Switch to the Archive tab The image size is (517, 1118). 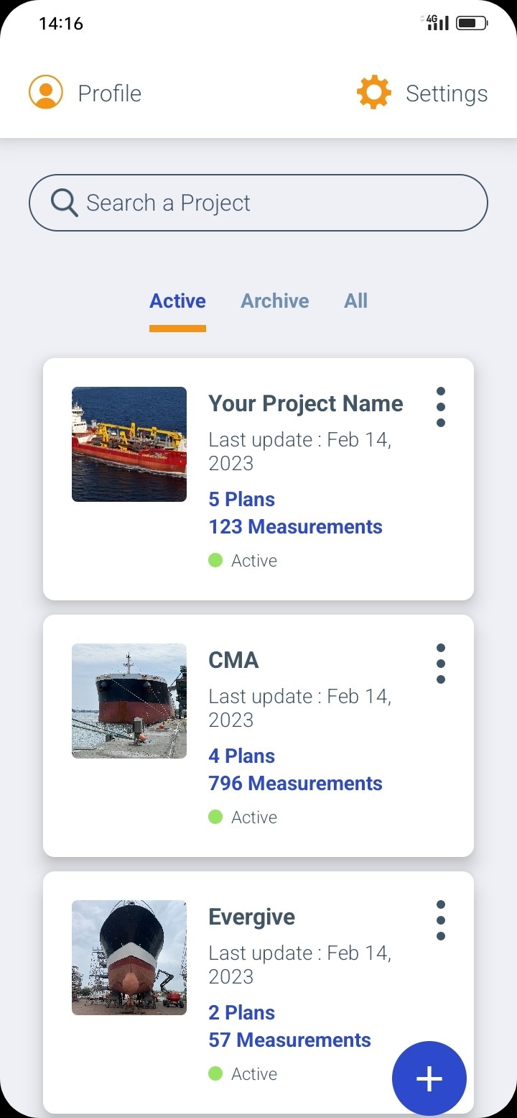pyautogui.click(x=275, y=301)
